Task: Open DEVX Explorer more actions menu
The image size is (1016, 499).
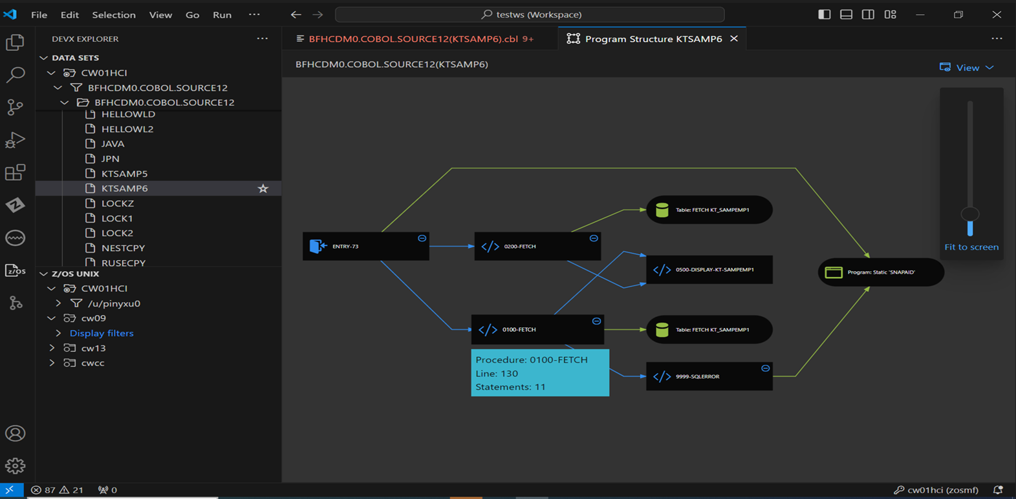Action: [x=263, y=39]
